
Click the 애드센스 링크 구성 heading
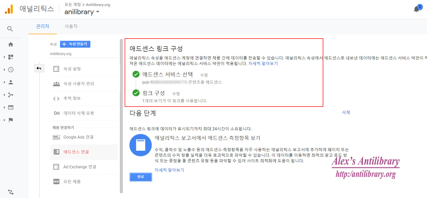156,49
